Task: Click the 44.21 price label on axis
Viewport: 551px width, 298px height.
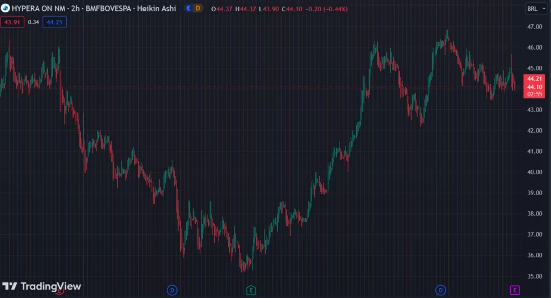Action: click(534, 79)
